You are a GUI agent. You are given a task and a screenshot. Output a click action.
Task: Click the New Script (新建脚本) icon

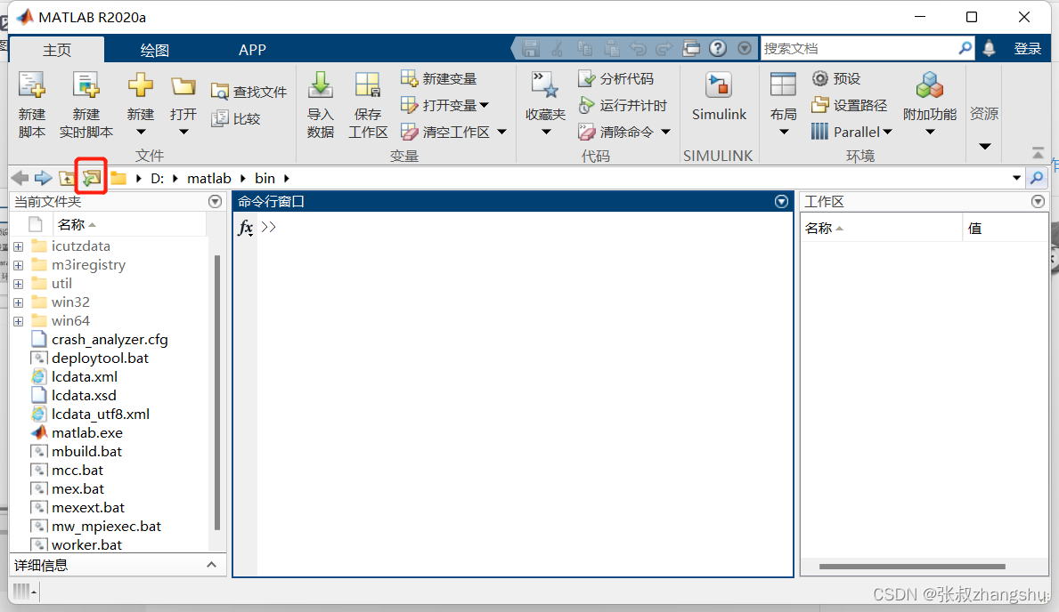click(31, 85)
